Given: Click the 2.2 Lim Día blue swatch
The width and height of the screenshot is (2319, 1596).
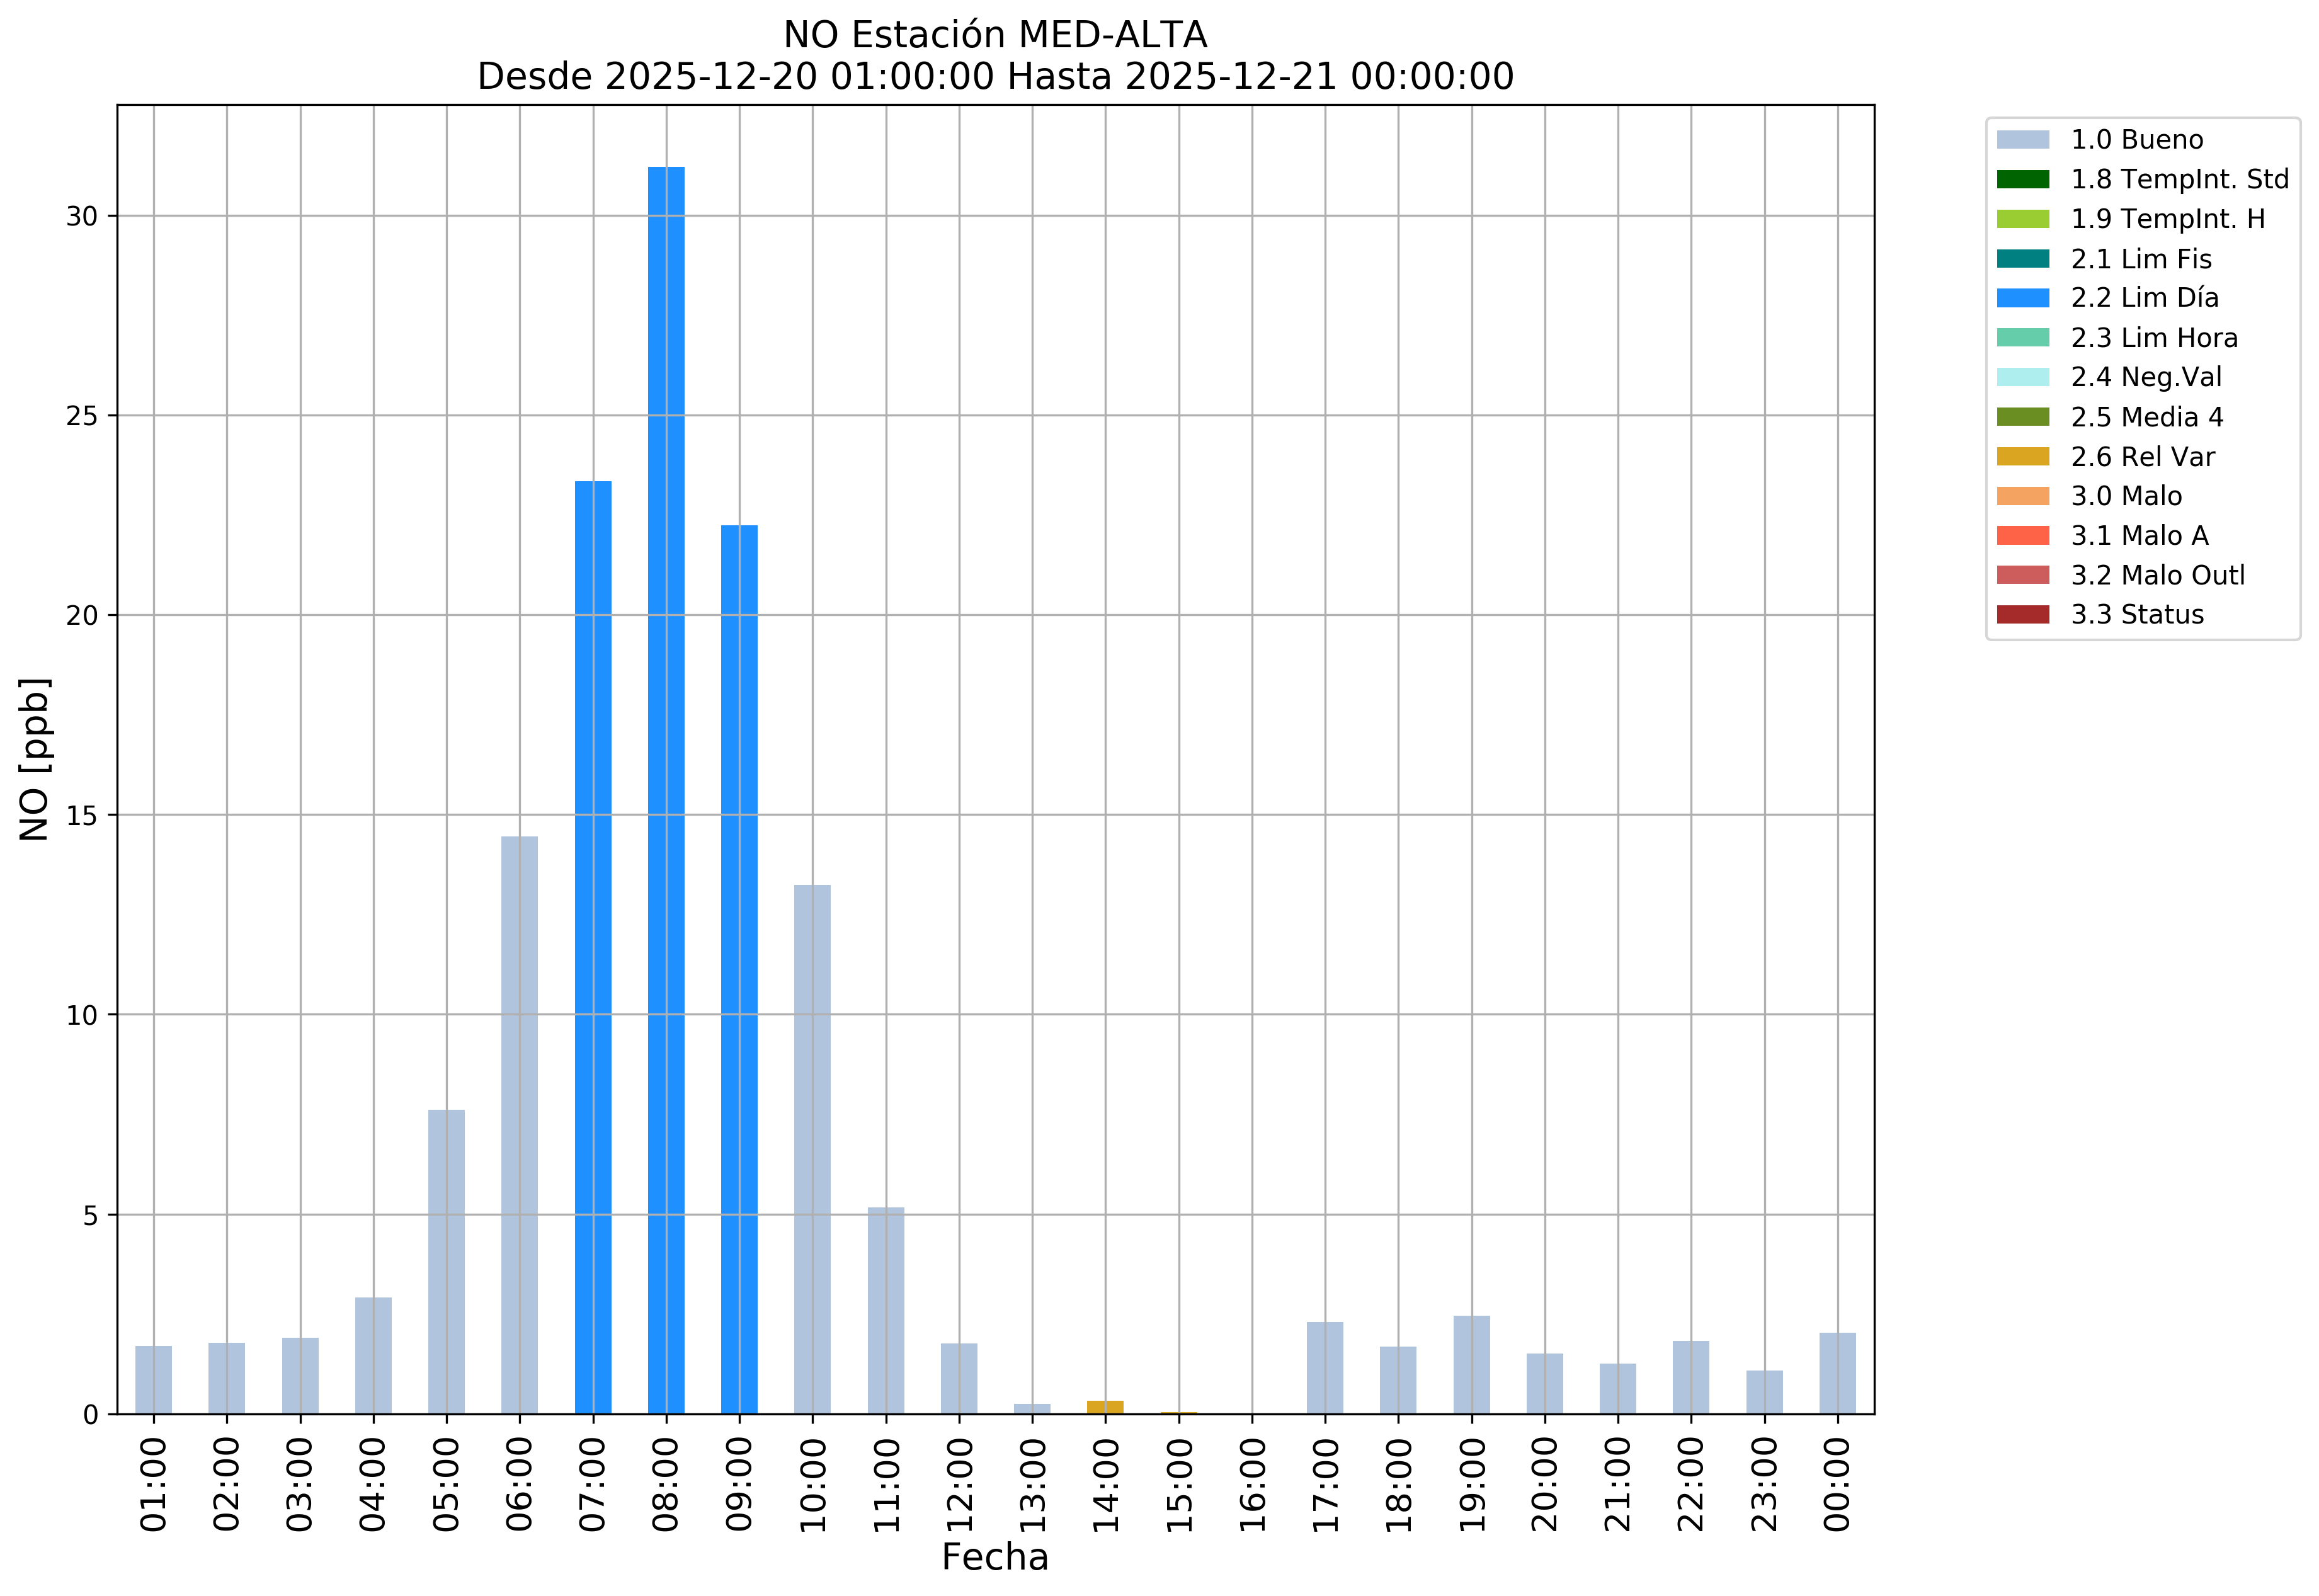Looking at the screenshot, I should click(2022, 298).
